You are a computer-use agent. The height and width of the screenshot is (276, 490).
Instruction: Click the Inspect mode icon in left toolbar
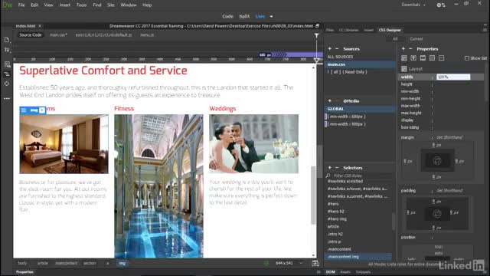(7, 84)
